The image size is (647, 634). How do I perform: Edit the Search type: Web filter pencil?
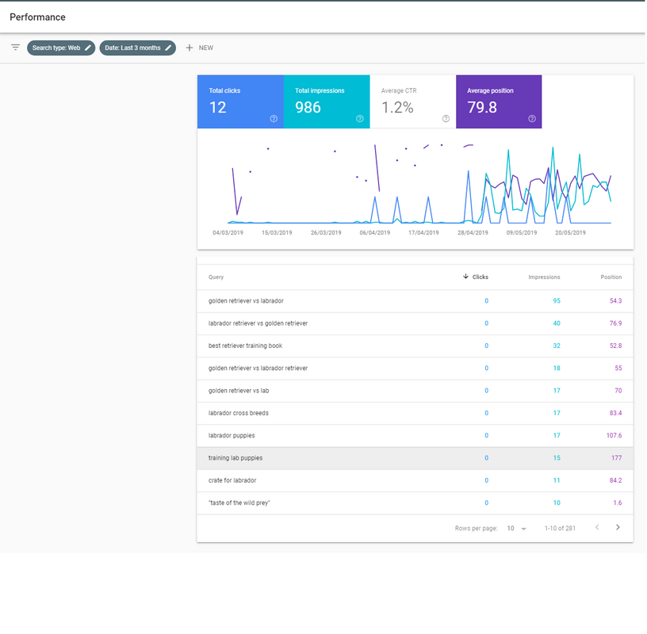pos(88,48)
